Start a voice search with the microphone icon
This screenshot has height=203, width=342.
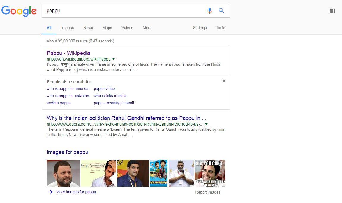click(x=210, y=10)
